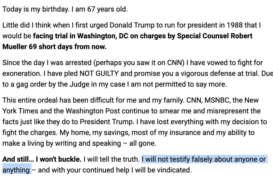Click the words 'President Trump'
This screenshot has width=273, height=177.
[106, 122]
